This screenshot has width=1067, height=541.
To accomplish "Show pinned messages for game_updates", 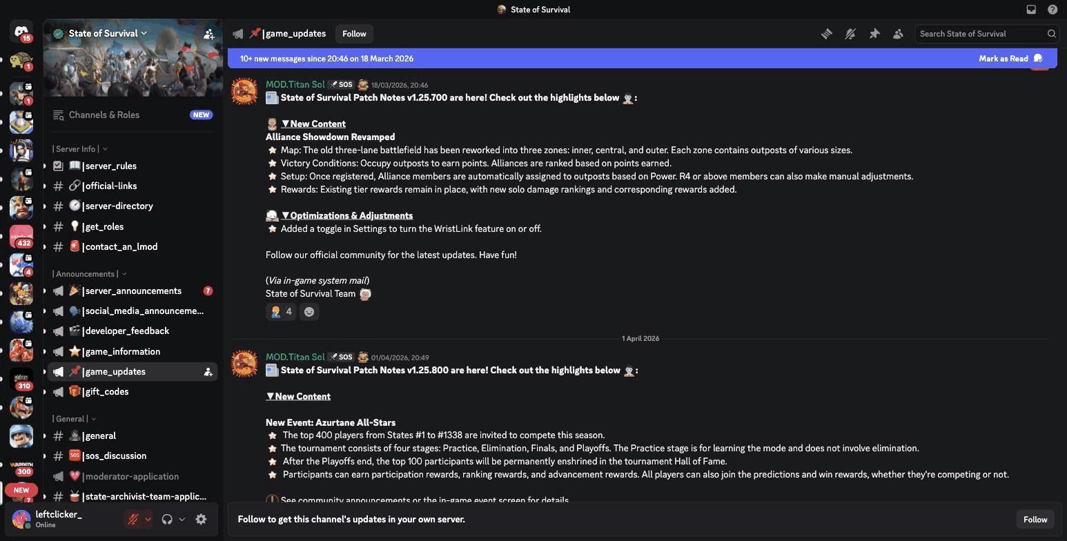I will tap(874, 34).
